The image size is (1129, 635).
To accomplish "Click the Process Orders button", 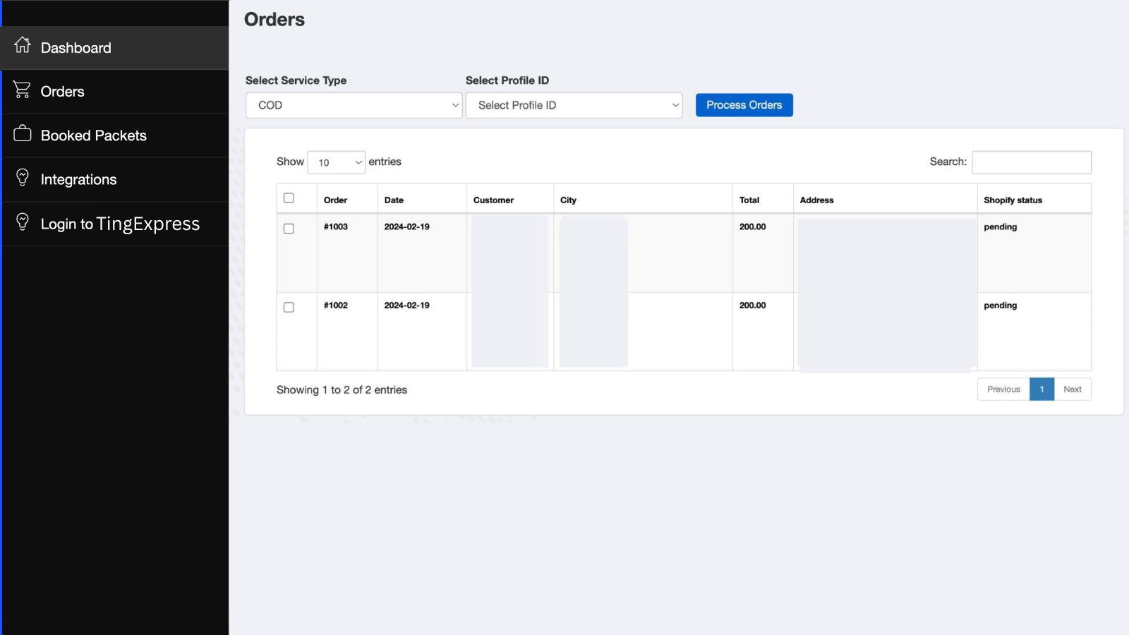I will [744, 104].
